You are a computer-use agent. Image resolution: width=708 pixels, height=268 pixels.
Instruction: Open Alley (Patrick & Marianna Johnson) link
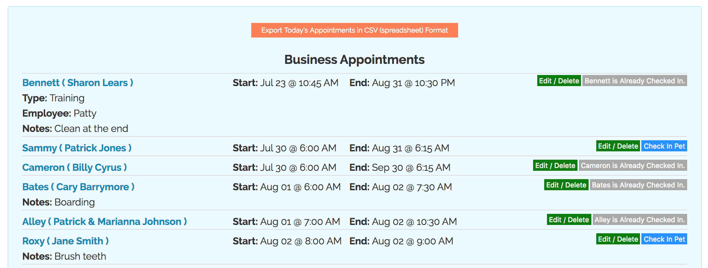(104, 221)
